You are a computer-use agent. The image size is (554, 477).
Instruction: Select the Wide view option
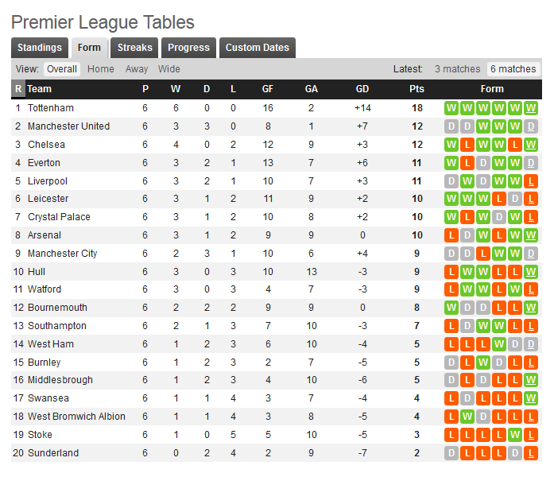coord(169,69)
